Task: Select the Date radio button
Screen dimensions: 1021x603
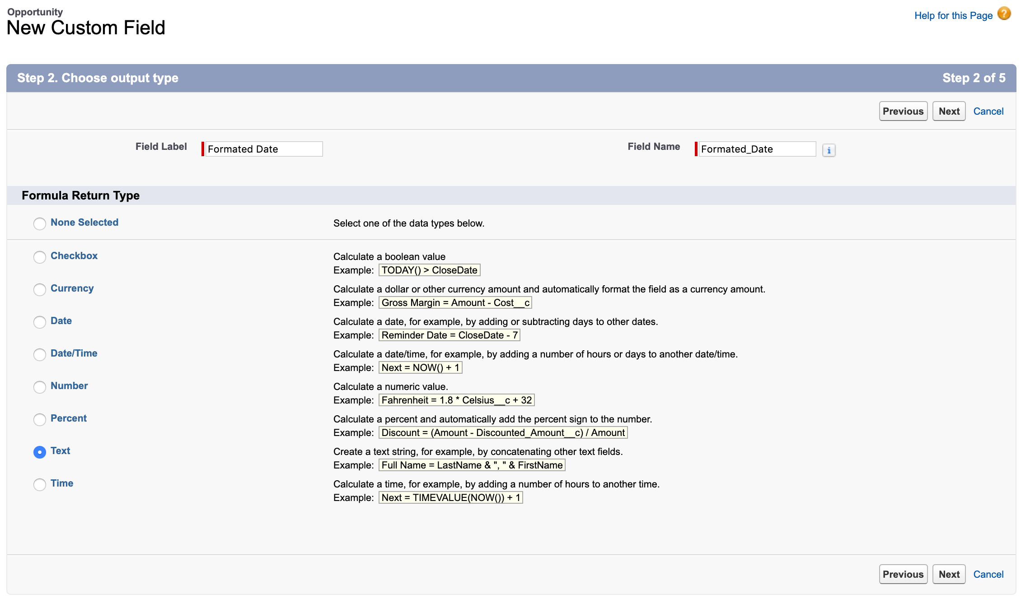Action: pos(40,322)
